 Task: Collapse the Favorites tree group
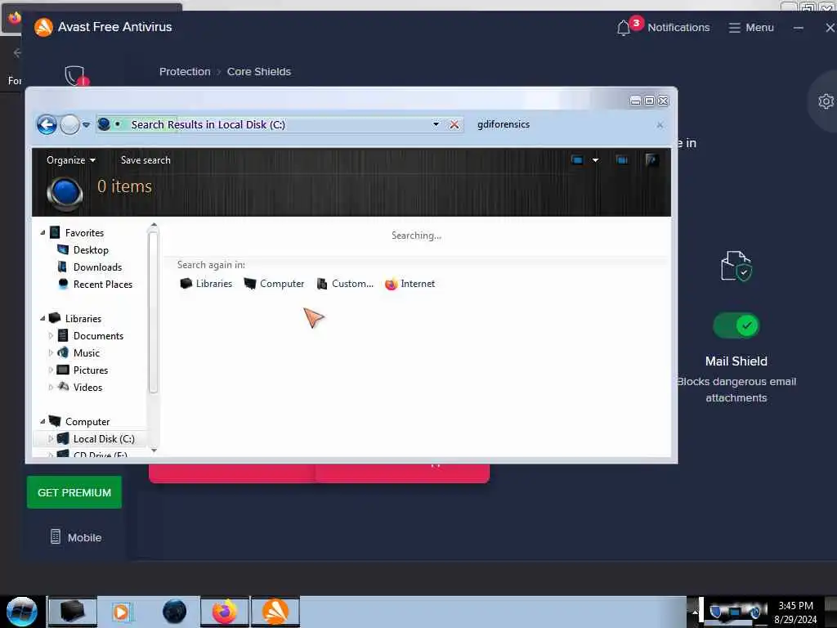(43, 233)
